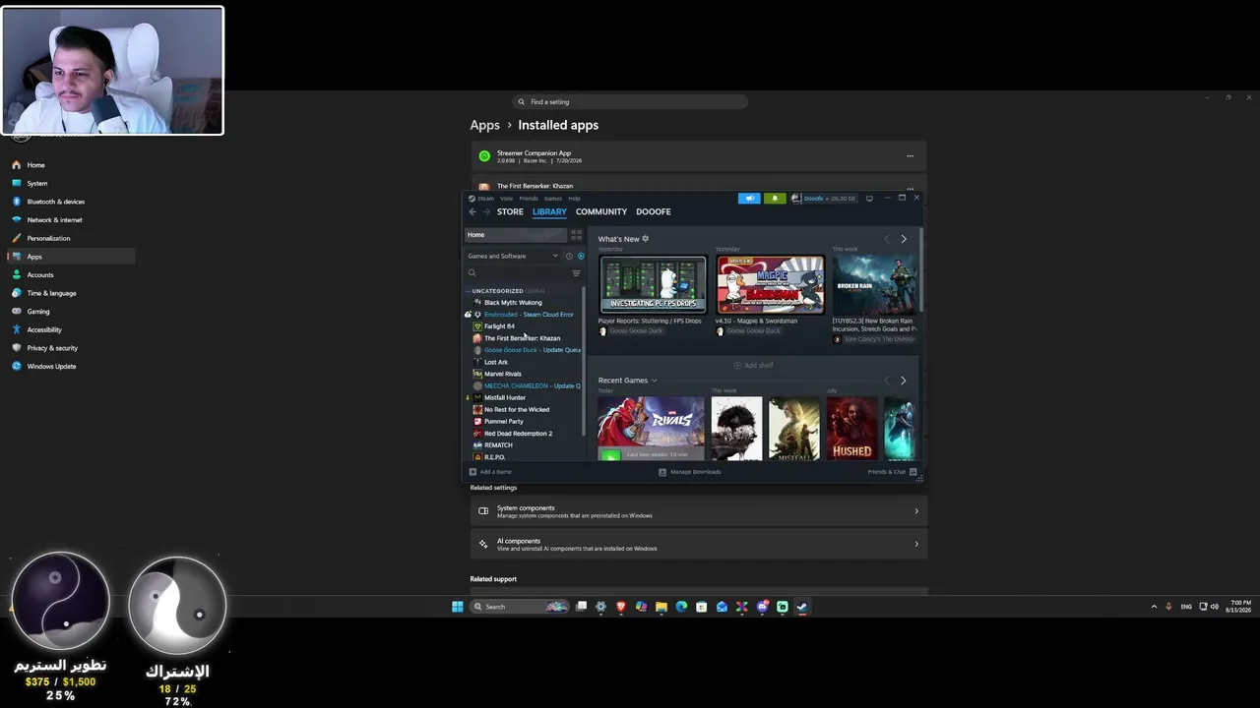Screen dimensions: 1260x708
Task: Select Black Myth: Wukong in library
Action: [x=513, y=303]
